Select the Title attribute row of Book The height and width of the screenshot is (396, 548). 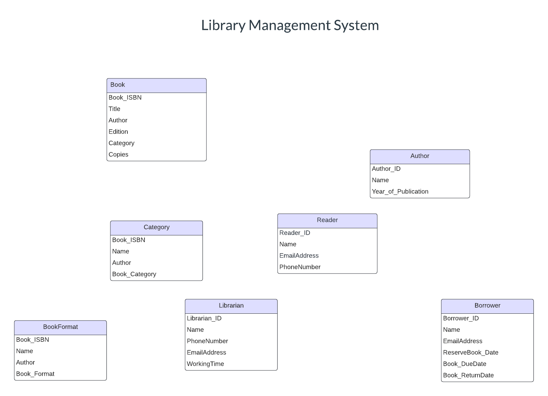tap(114, 109)
